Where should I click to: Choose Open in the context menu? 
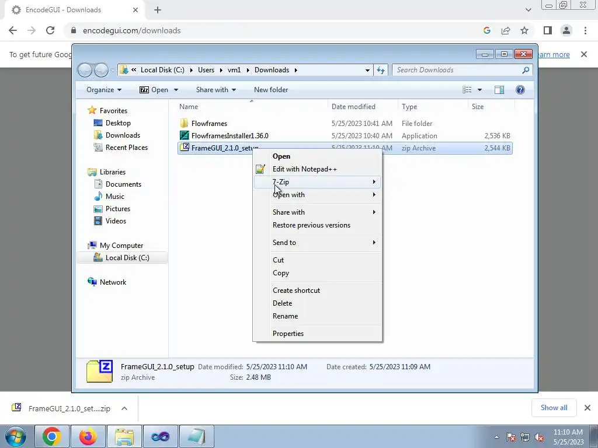tap(281, 156)
